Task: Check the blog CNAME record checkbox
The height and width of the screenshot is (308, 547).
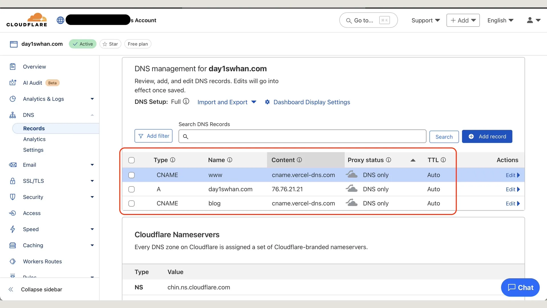Action: 131,204
